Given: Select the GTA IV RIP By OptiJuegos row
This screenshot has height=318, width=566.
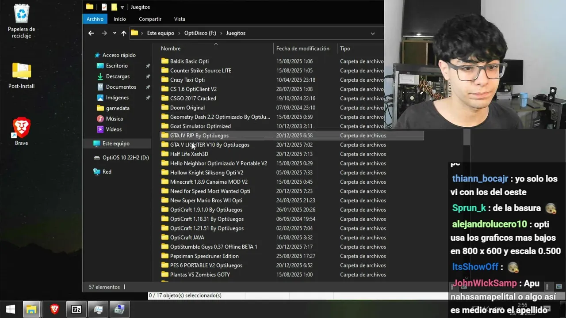Looking at the screenshot, I should click(291, 136).
